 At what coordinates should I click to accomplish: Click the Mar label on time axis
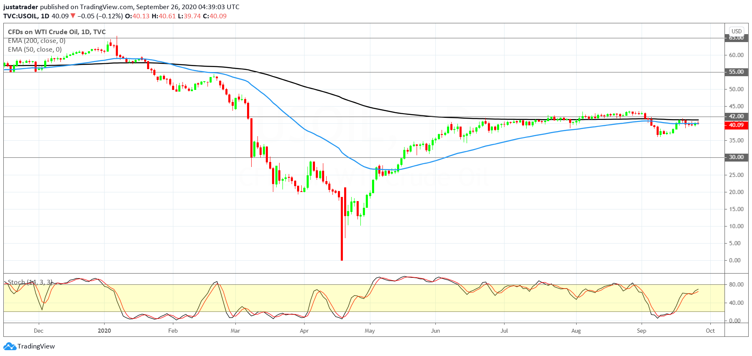pos(235,331)
